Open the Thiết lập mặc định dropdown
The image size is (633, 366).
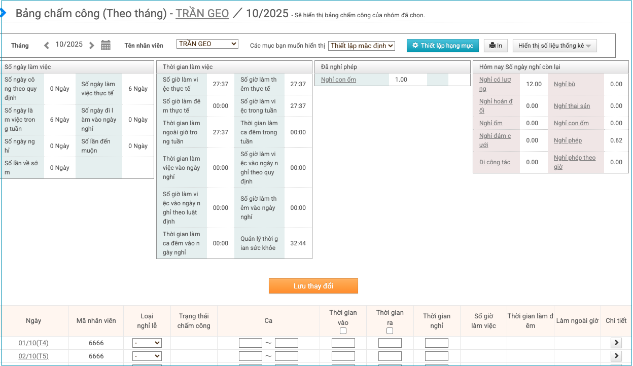[361, 46]
